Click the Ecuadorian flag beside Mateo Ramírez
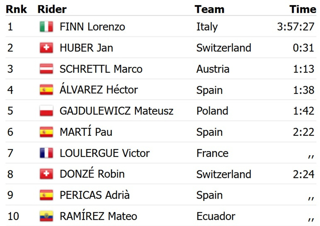 [x=46, y=216]
